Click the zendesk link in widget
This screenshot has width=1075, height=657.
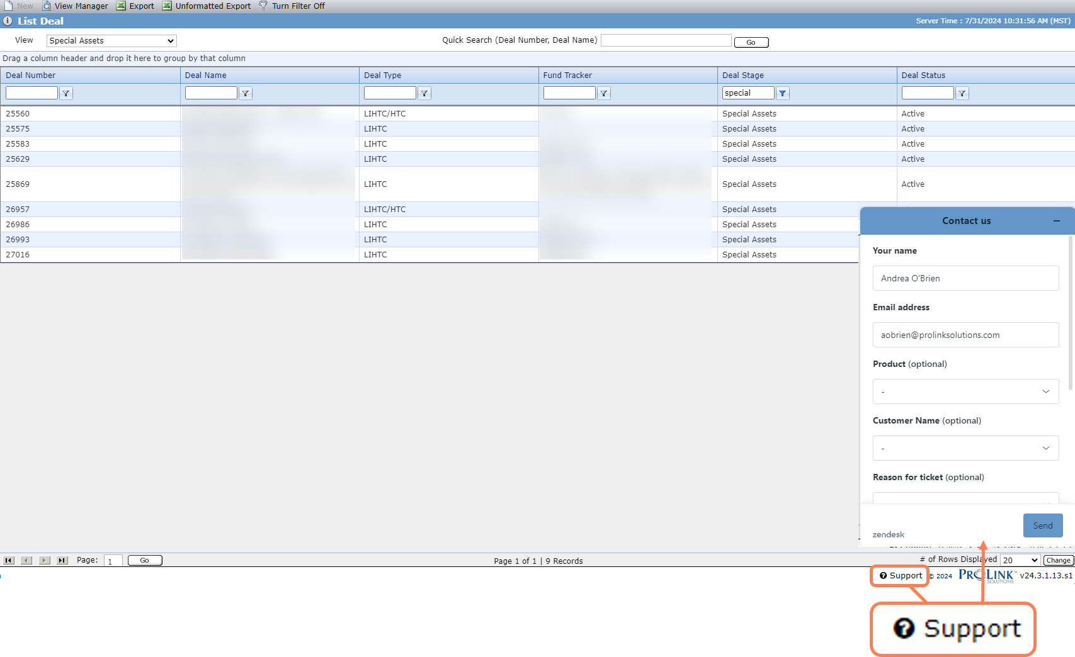pos(889,534)
